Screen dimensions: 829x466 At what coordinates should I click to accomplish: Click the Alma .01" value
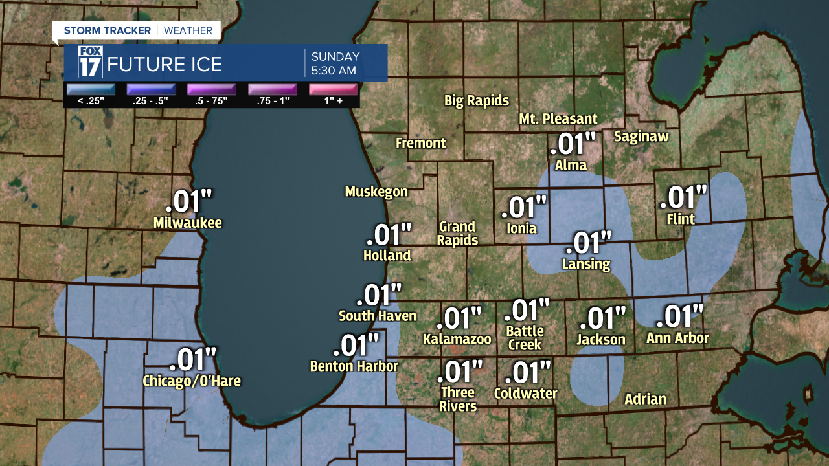pyautogui.click(x=573, y=144)
